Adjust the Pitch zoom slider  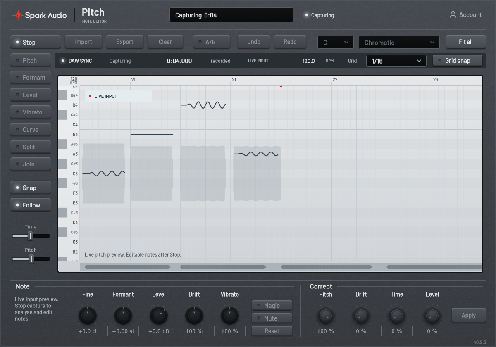click(x=31, y=259)
